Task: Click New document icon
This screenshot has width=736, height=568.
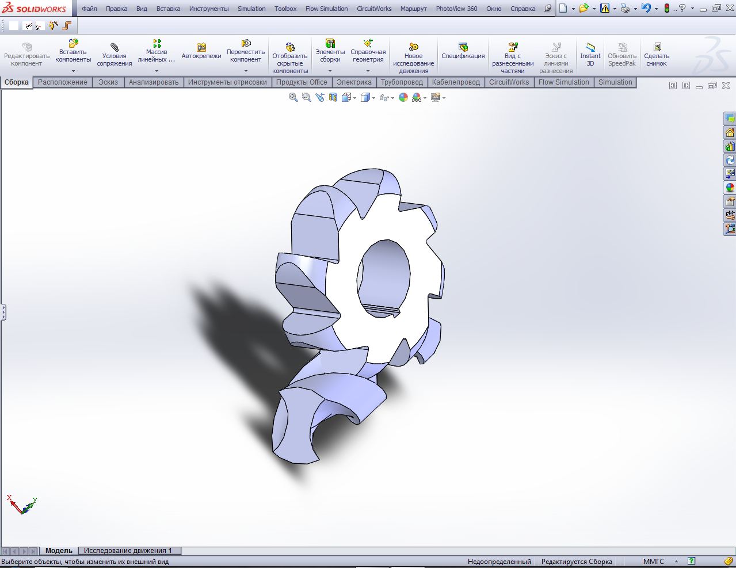Action: point(563,8)
